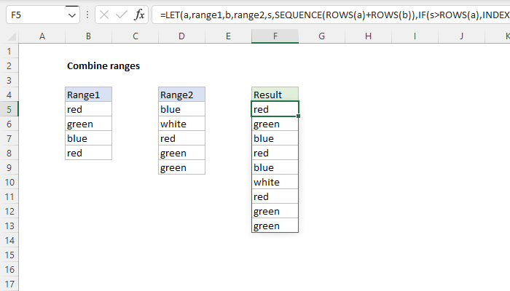The width and height of the screenshot is (510, 291).
Task: Click cell D6 containing white
Action: 182,124
